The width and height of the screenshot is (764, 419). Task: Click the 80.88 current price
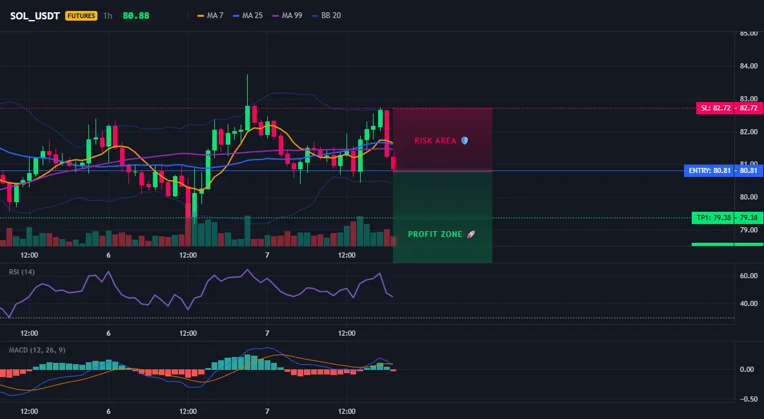coord(136,15)
